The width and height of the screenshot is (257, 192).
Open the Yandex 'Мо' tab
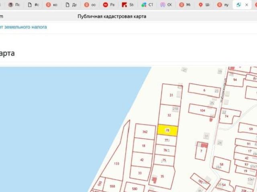(185, 5)
